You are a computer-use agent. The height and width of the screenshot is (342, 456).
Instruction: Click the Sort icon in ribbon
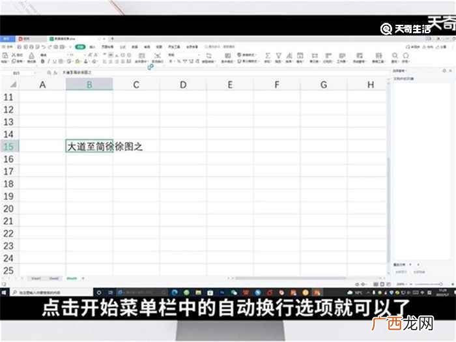click(289, 55)
